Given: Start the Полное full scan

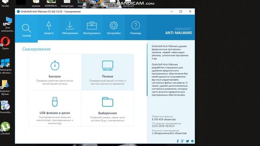Looking at the screenshot, I should coord(108,72).
